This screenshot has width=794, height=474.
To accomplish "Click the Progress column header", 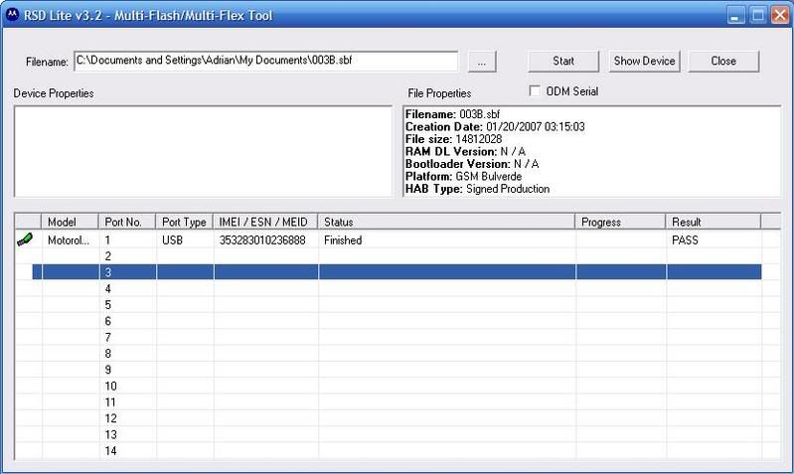I will coord(620,222).
